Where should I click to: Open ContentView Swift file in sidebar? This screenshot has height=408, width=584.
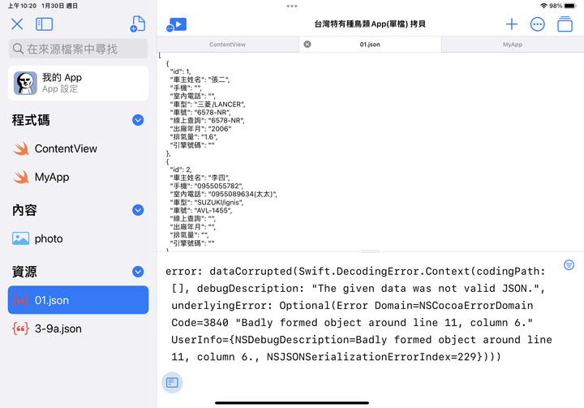pyautogui.click(x=78, y=148)
